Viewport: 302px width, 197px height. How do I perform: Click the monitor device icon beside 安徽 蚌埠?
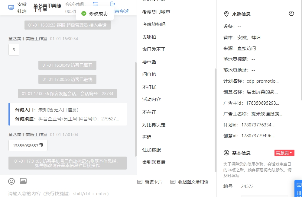coord(11,8)
